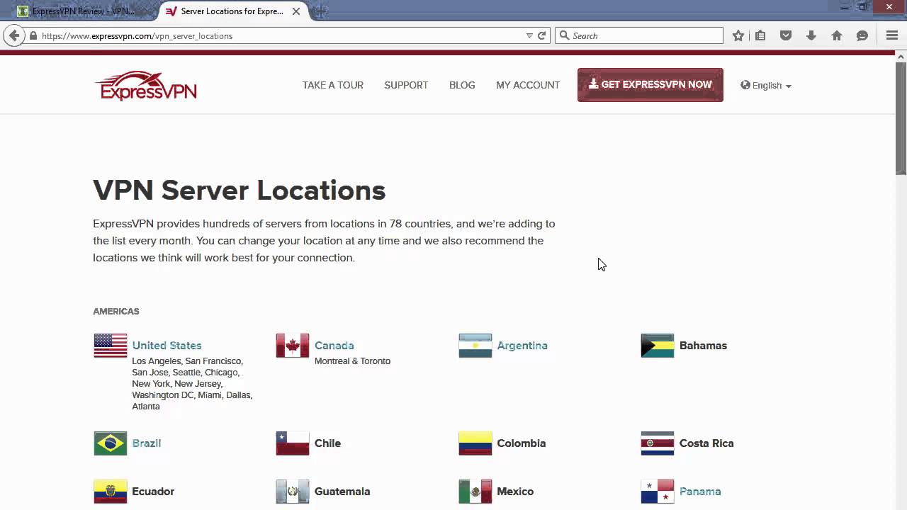Open the Panama country link
907x510 pixels.
(700, 492)
